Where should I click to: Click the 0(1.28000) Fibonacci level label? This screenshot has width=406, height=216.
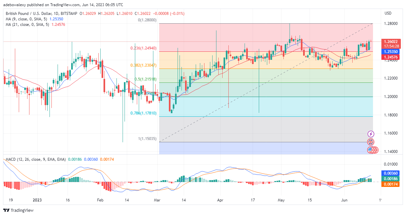click(x=147, y=20)
